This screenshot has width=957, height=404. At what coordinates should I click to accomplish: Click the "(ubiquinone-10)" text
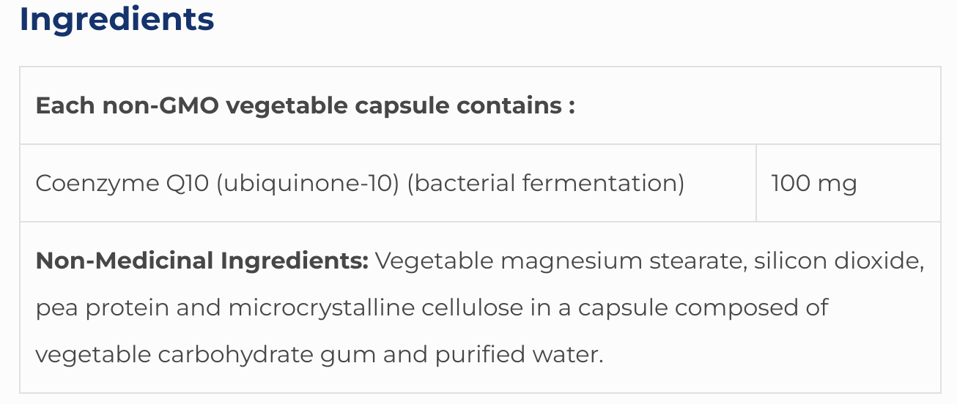coord(308,183)
